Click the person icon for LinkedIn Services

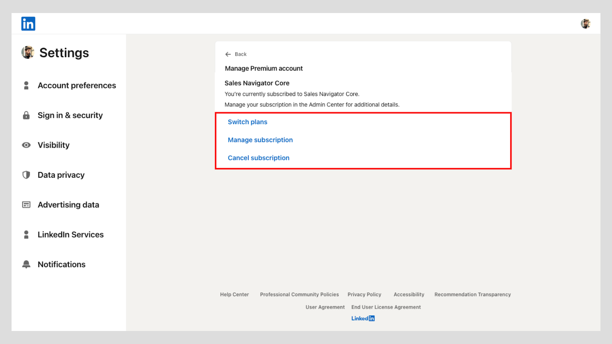pyautogui.click(x=26, y=234)
